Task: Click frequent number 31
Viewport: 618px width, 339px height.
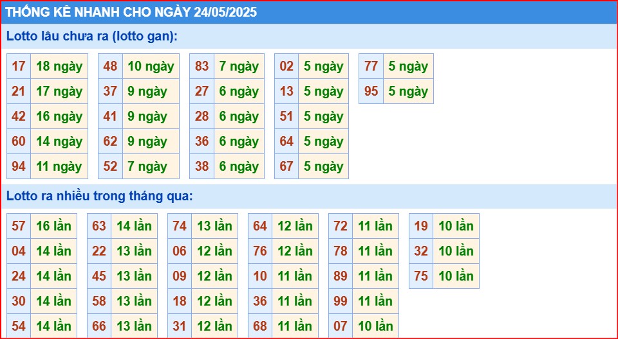Action: (x=180, y=326)
